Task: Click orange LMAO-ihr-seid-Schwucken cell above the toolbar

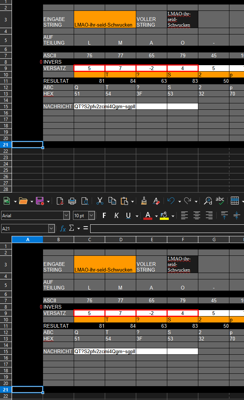Action: pos(105,19)
